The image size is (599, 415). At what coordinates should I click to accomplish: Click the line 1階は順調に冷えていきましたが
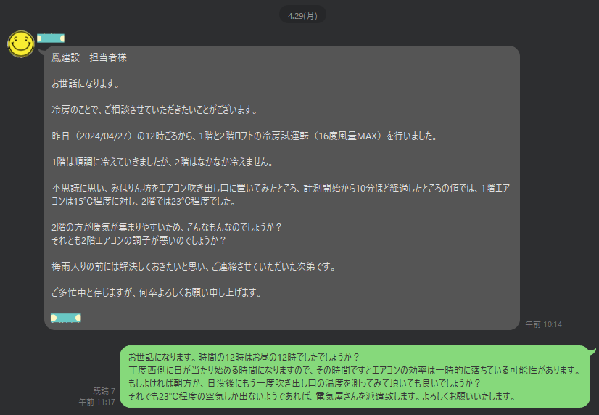point(163,162)
